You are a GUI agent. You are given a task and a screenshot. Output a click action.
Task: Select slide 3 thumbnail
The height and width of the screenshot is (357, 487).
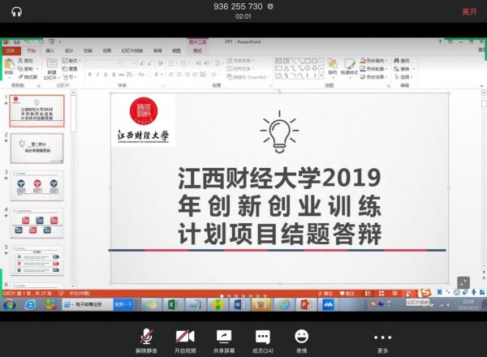click(x=37, y=186)
